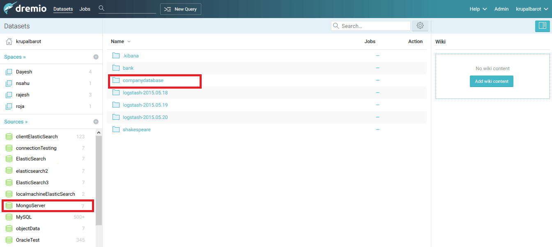This screenshot has height=247, width=552.
Task: Click the Jobs column header
Action: click(x=370, y=41)
